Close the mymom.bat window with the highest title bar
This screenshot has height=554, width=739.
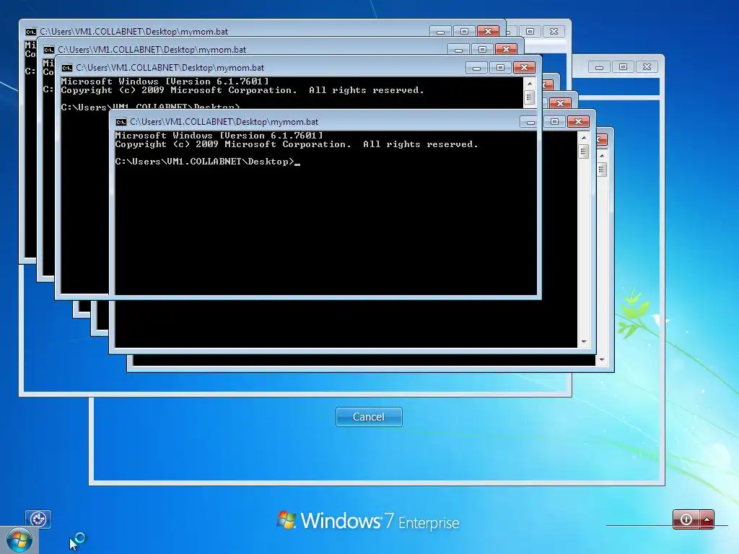(489, 32)
